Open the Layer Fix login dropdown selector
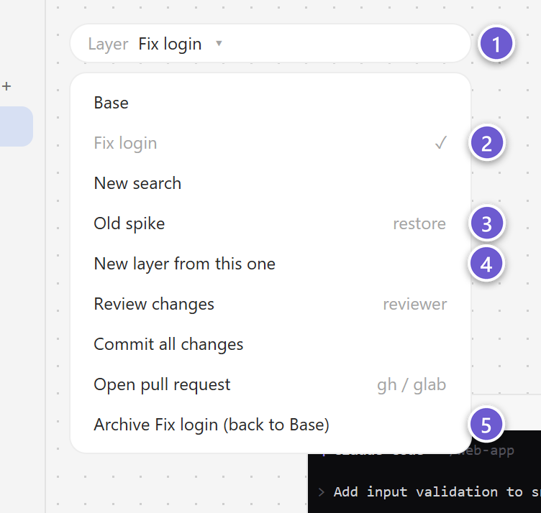 (270, 44)
